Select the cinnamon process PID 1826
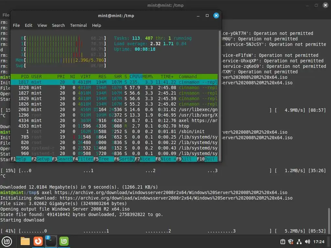The width and height of the screenshot is (331, 248). [114, 104]
